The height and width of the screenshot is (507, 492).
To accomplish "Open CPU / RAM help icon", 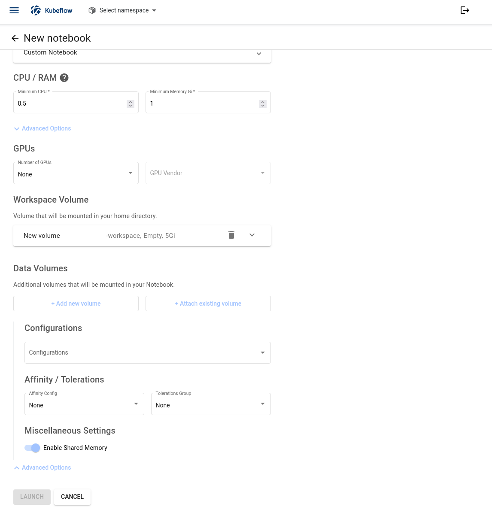I will [64, 78].
